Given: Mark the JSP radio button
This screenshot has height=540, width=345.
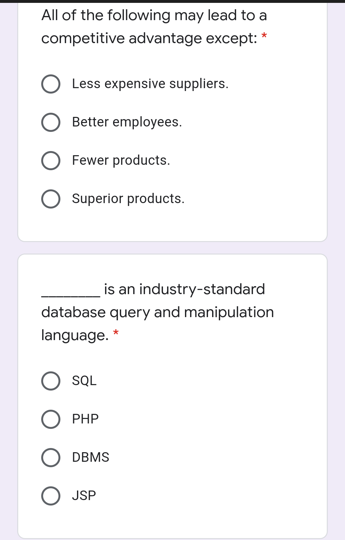Looking at the screenshot, I should [51, 496].
